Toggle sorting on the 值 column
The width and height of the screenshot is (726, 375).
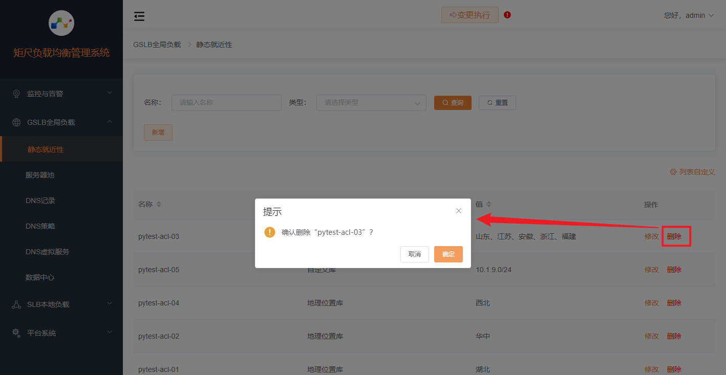click(489, 204)
